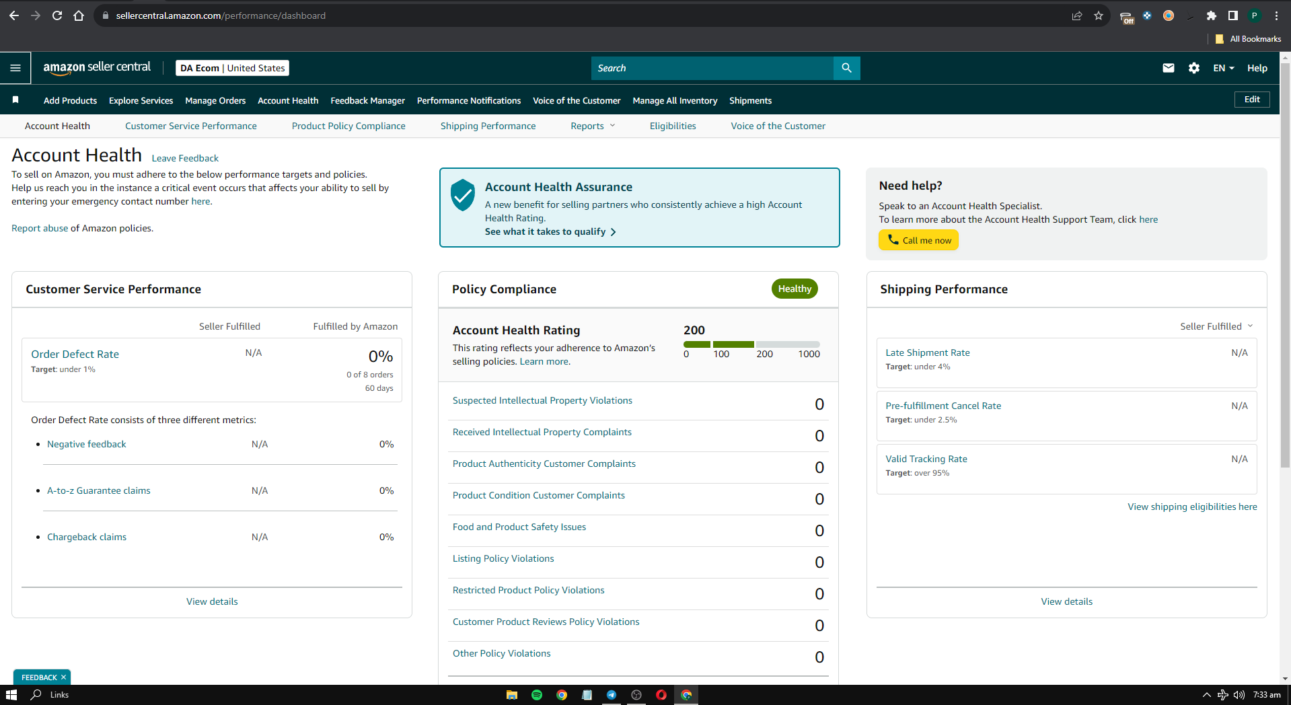This screenshot has height=705, width=1291.
Task: Click the bookmark flag icon in navigation bar
Action: click(x=15, y=100)
